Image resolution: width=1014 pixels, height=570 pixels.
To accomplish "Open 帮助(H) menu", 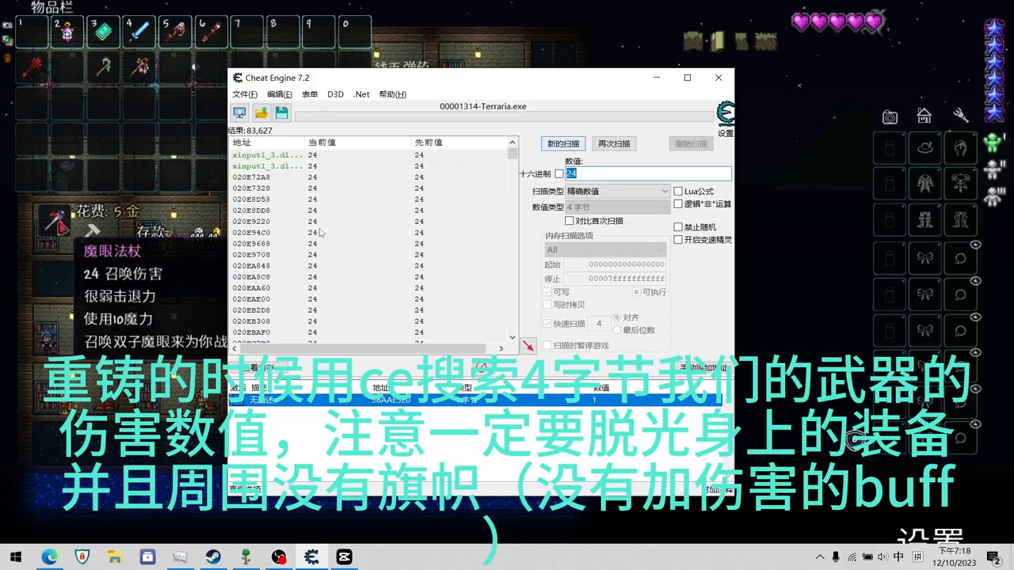I will click(x=393, y=94).
